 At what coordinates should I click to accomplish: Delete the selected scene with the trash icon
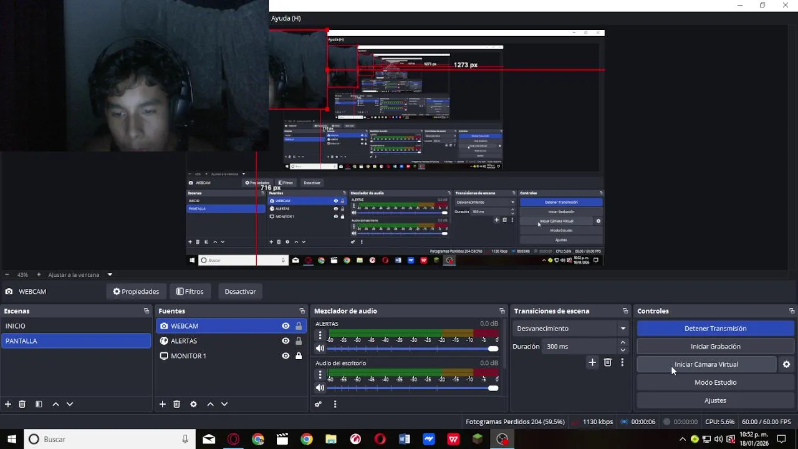pos(22,404)
